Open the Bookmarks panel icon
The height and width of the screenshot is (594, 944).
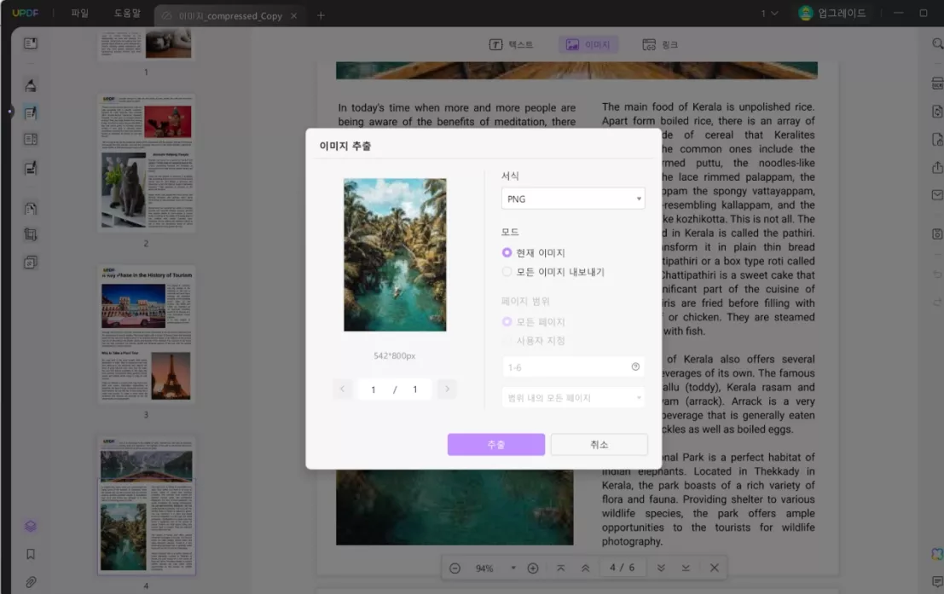[30, 554]
